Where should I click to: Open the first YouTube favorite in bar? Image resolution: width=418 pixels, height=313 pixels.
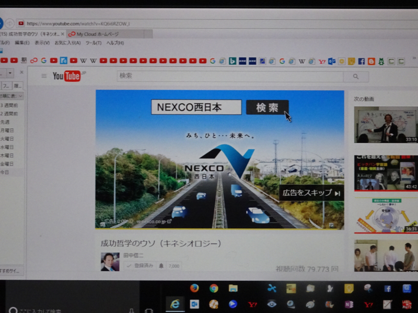pyautogui.click(x=4, y=61)
